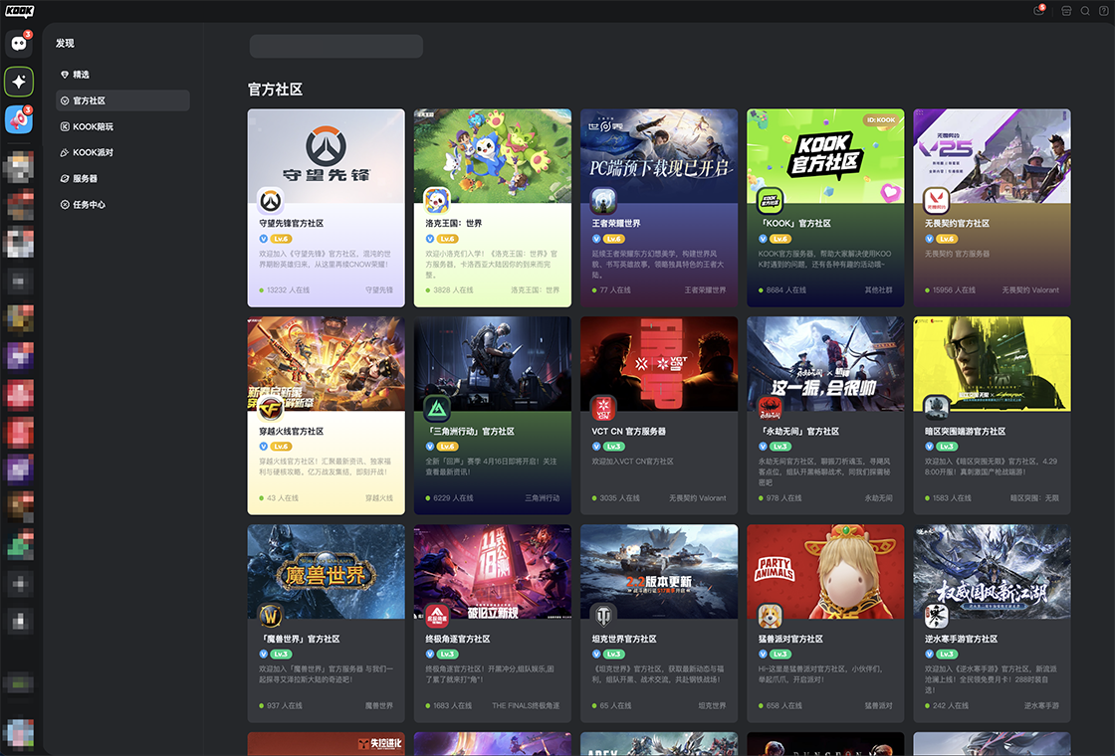
Task: Open the 「三角洲行动」官方社区 card title
Action: click(470, 432)
